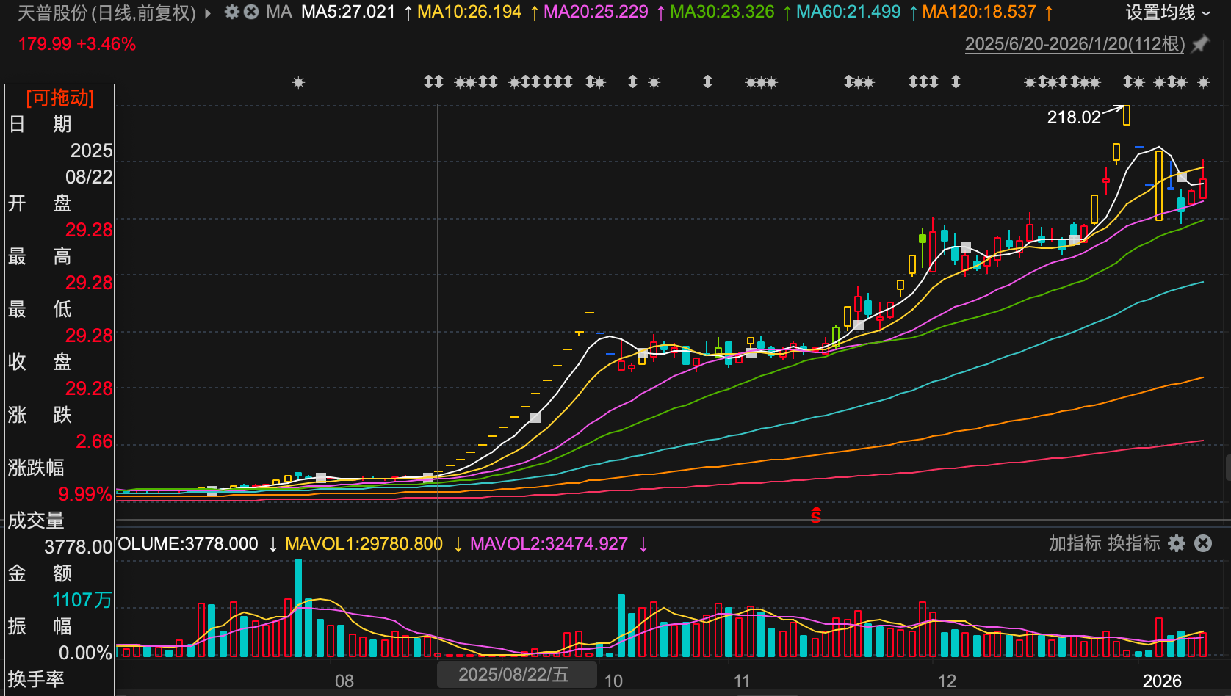Click 加指标 to add an indicator
This screenshot has width=1231, height=696.
1075,543
